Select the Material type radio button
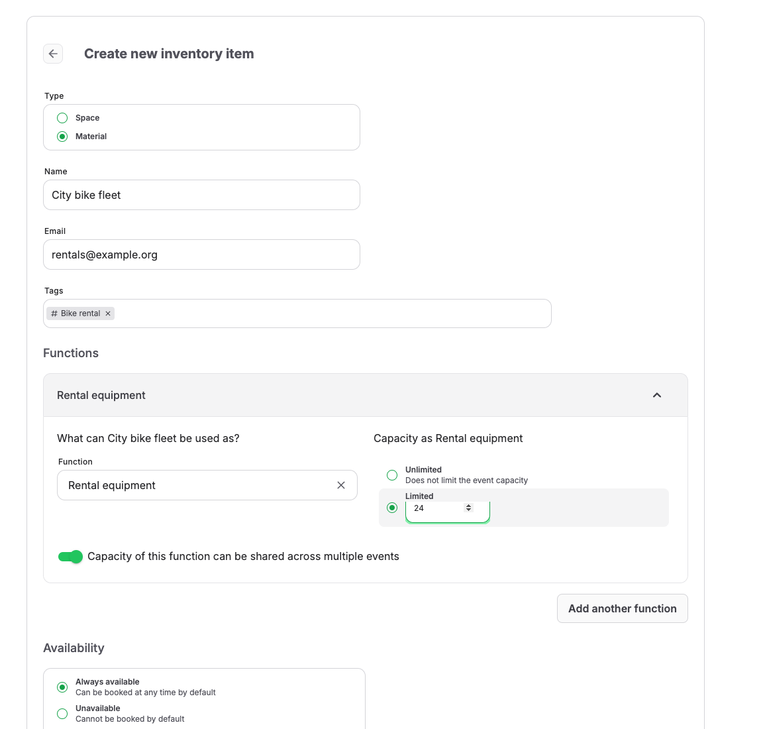The height and width of the screenshot is (729, 763). (62, 137)
